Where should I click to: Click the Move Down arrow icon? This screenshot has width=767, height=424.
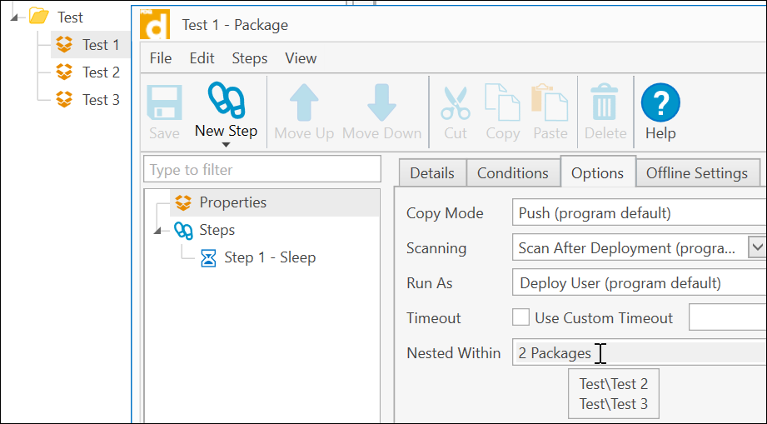[x=381, y=103]
